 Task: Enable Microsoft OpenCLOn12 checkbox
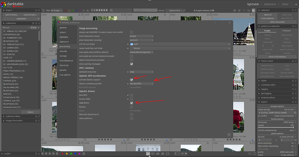[x=132, y=115]
